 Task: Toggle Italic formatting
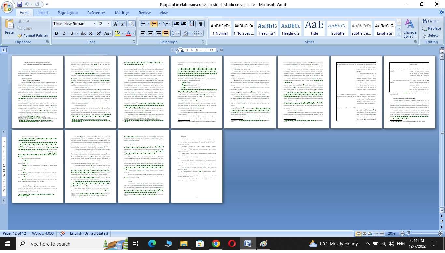point(64,33)
